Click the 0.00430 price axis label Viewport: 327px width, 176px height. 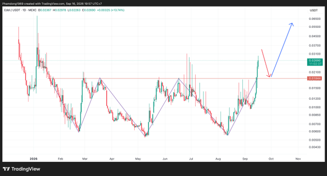click(x=314, y=147)
